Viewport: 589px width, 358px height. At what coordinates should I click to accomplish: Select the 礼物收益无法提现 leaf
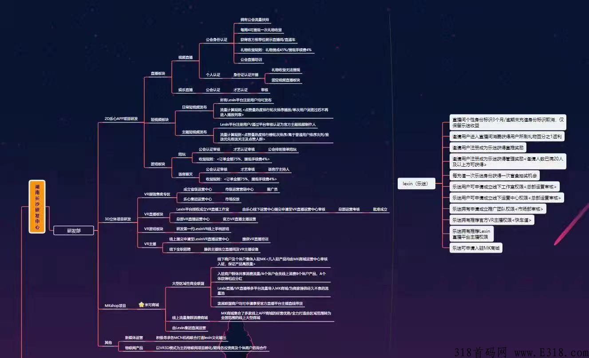pyautogui.click(x=285, y=70)
